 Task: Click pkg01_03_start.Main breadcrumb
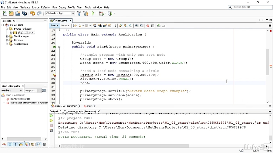(66, 106)
